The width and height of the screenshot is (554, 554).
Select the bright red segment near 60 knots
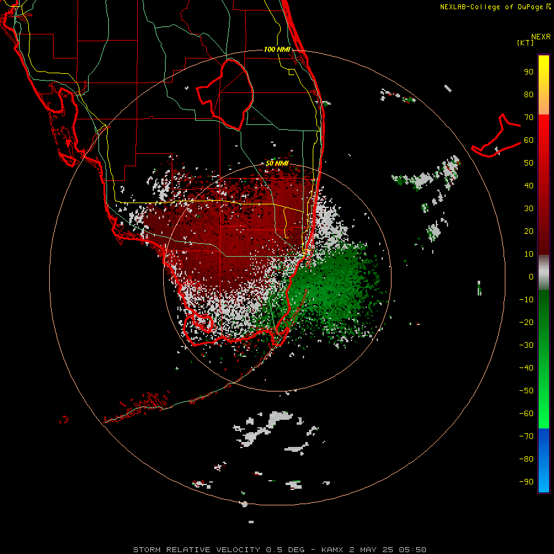tap(544, 136)
